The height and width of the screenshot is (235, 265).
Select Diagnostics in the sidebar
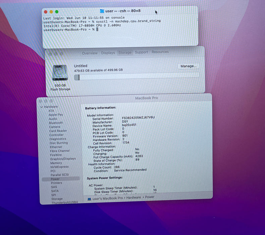[x=58, y=139]
